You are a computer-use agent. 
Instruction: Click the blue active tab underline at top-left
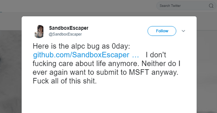1,12
